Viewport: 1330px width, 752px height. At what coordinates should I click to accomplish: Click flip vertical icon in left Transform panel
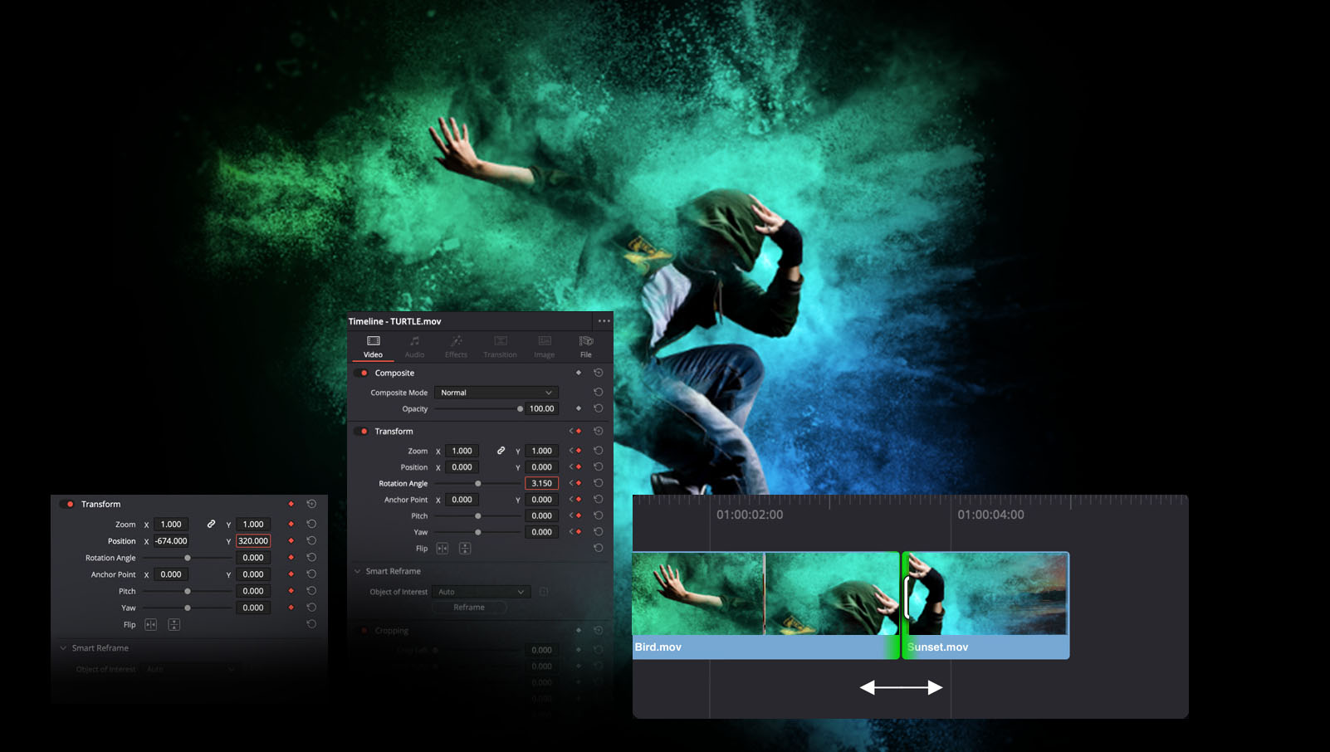174,625
